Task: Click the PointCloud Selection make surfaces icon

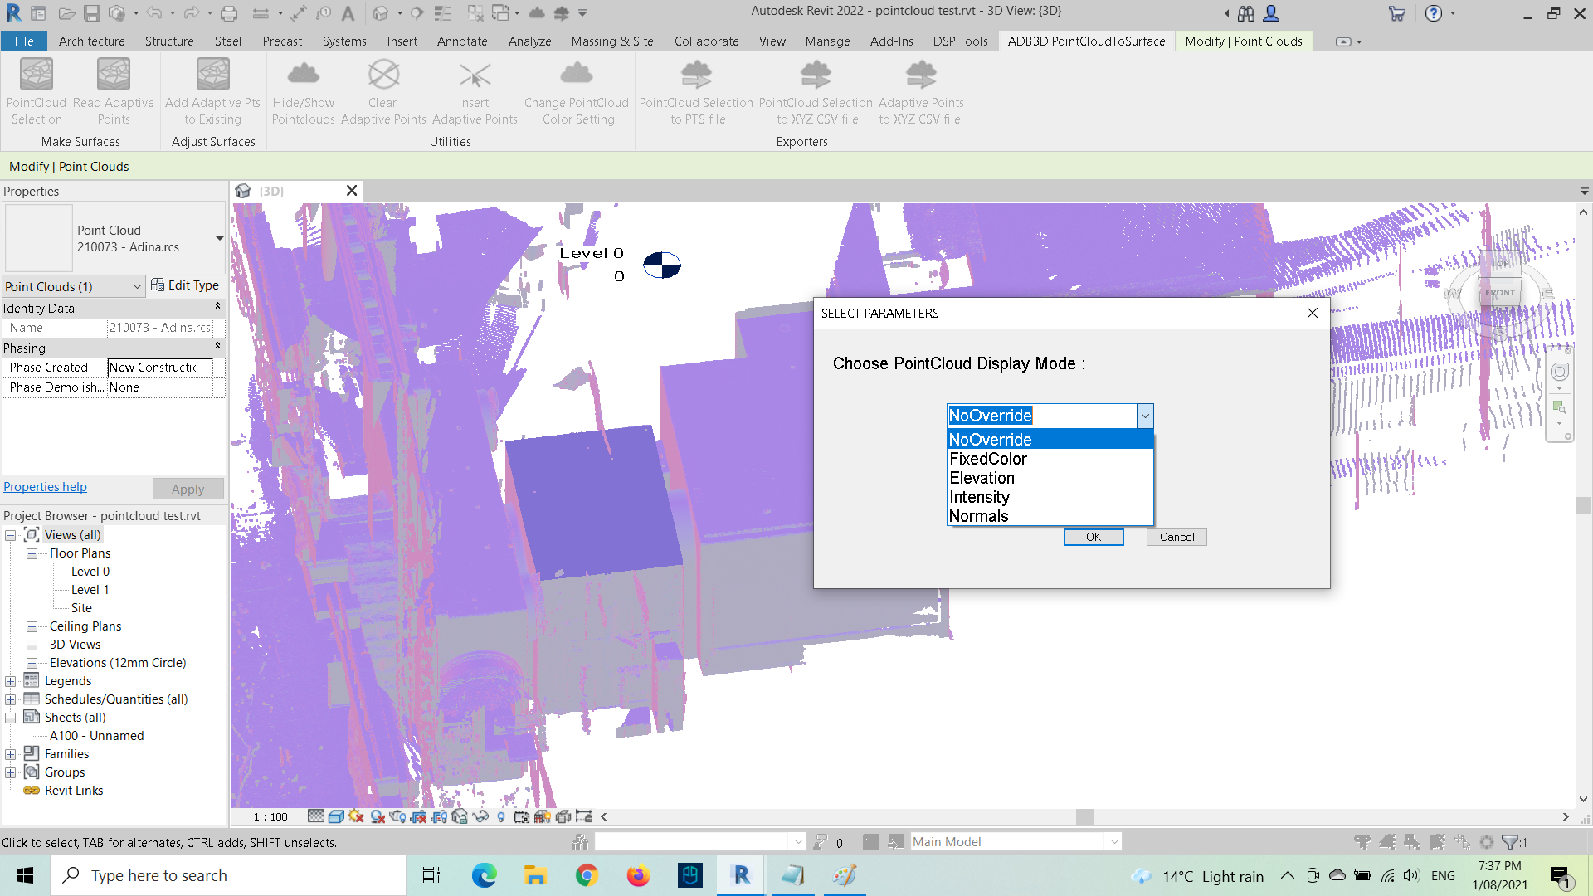Action: pos(37,75)
